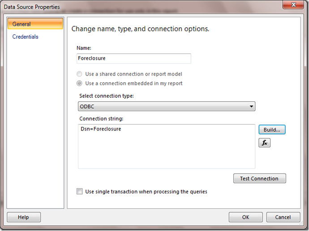The image size is (309, 231).
Task: Switch to the Credentials page
Action: coord(25,37)
